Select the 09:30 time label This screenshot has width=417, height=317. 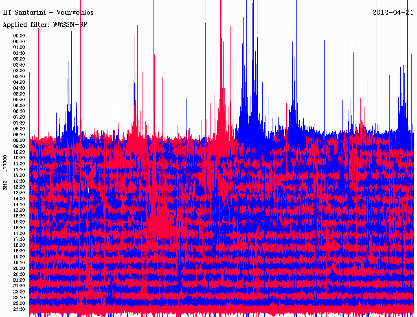[x=19, y=146]
